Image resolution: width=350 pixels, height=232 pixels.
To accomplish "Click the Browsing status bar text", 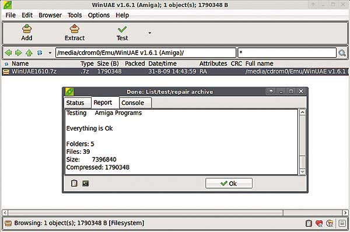I will click(x=79, y=223).
